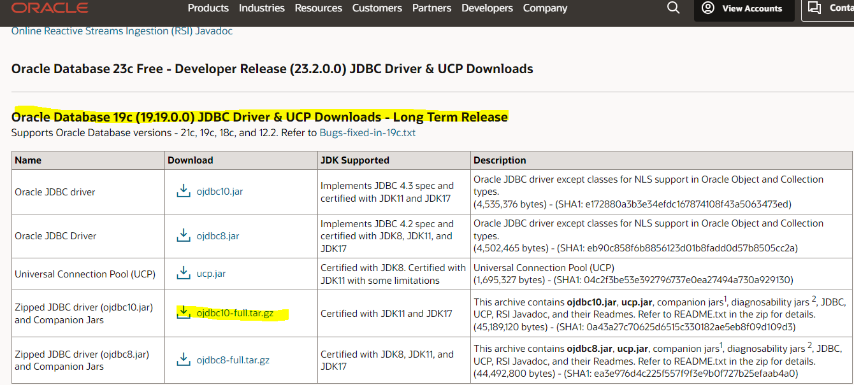
Task: Click the '(1,695,327 bytes)' SHA1 text
Action: 633,280
